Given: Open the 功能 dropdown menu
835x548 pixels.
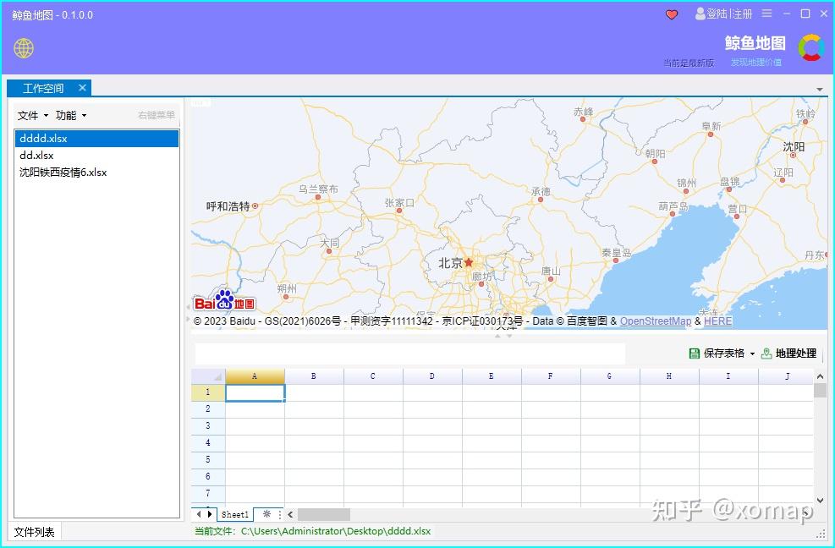Looking at the screenshot, I should tap(71, 116).
